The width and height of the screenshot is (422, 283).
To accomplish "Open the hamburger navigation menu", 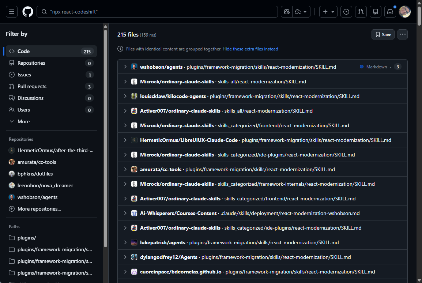I will click(12, 12).
